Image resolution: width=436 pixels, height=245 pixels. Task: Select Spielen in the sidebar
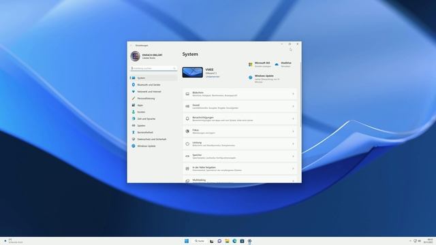(x=153, y=125)
